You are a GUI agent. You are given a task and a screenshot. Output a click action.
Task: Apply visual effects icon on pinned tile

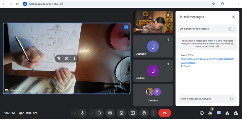[x=67, y=58]
